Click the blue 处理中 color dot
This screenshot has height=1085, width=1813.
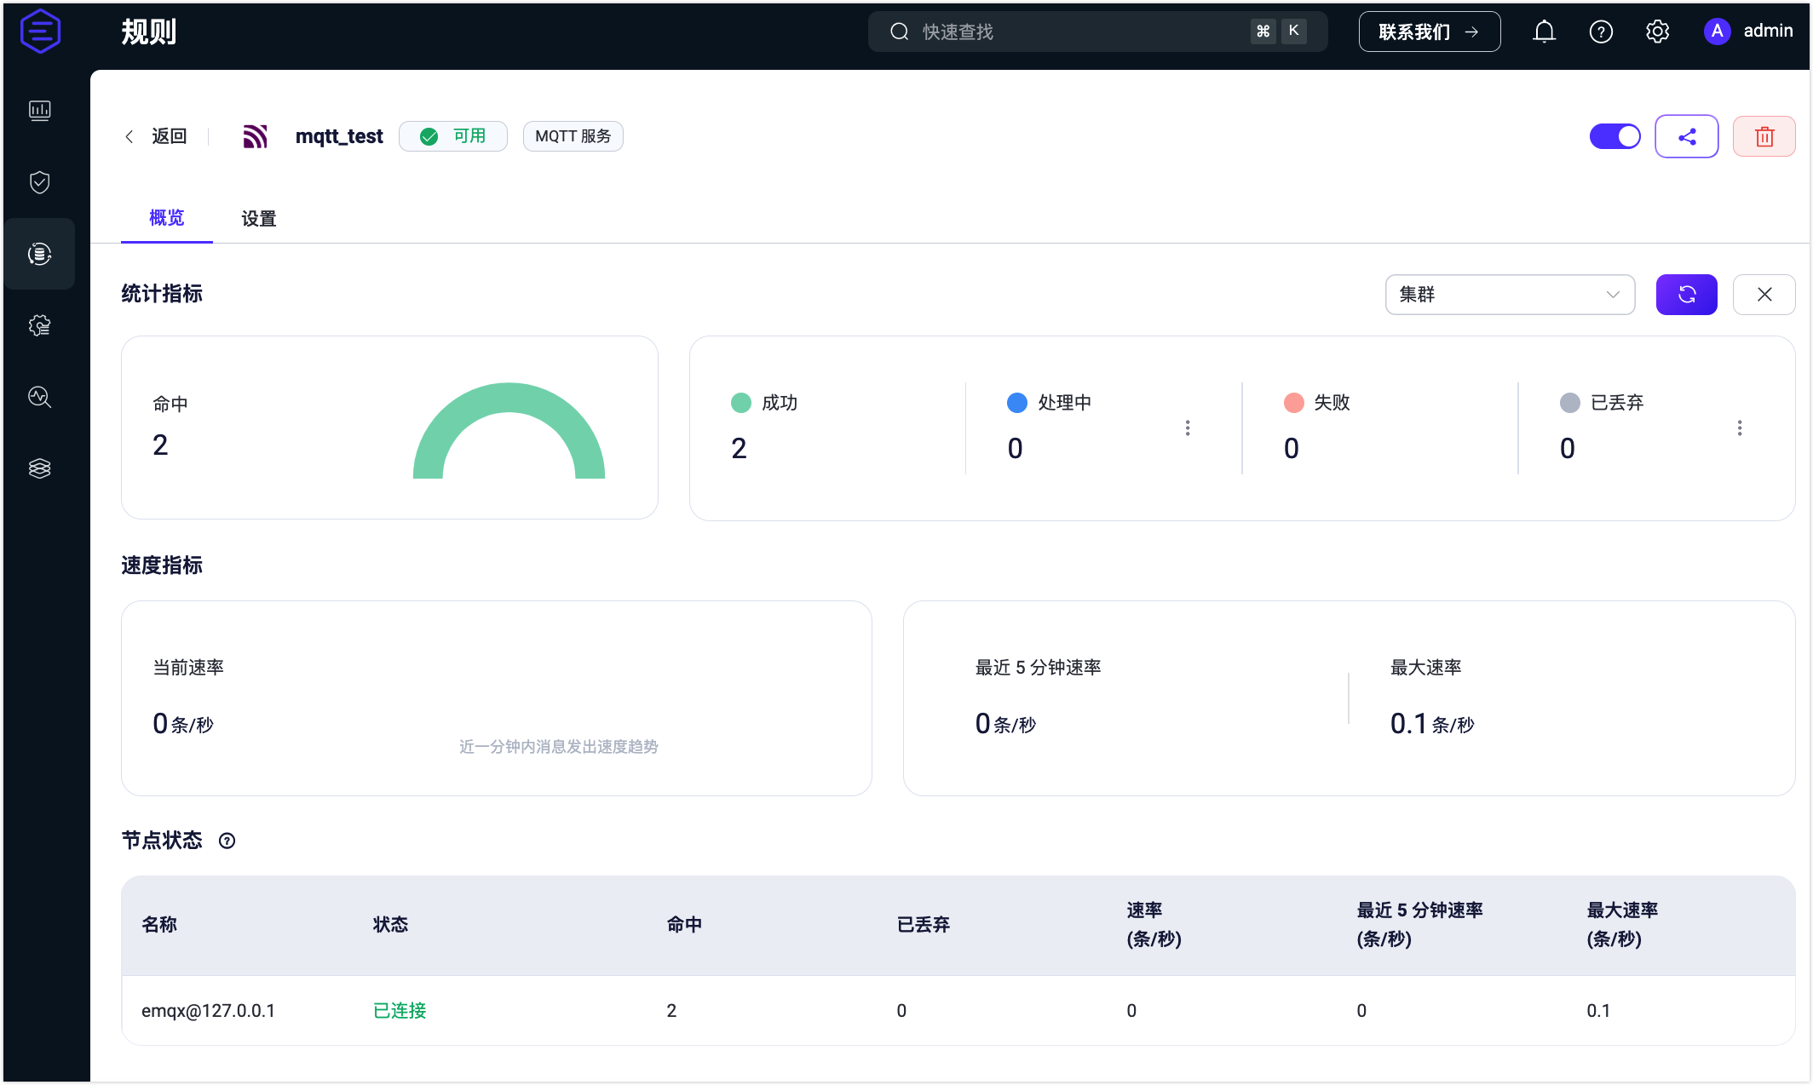pyautogui.click(x=1017, y=403)
